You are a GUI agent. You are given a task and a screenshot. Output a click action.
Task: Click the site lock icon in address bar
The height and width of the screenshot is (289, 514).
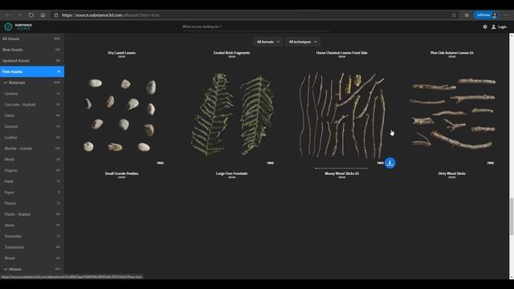click(56, 15)
